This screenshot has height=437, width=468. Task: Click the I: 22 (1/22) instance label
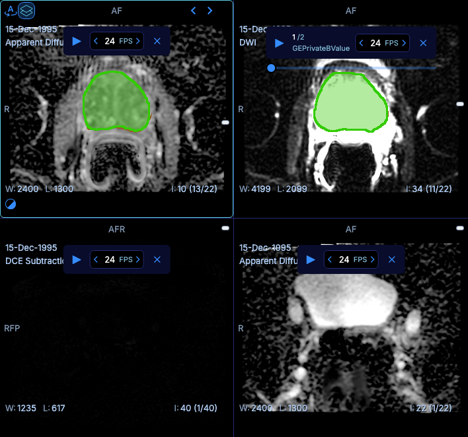[431, 408]
